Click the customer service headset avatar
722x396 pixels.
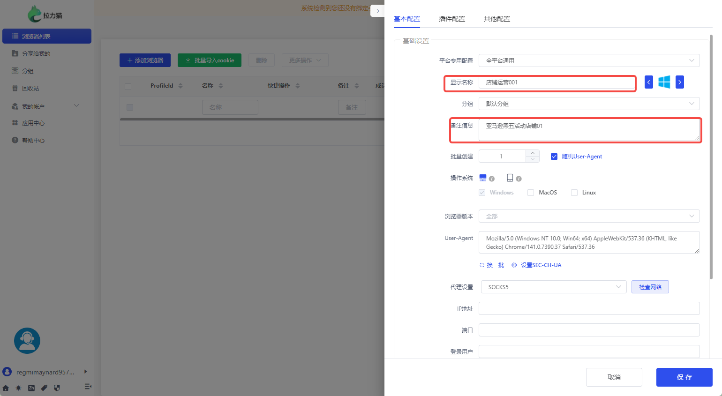pyautogui.click(x=27, y=341)
